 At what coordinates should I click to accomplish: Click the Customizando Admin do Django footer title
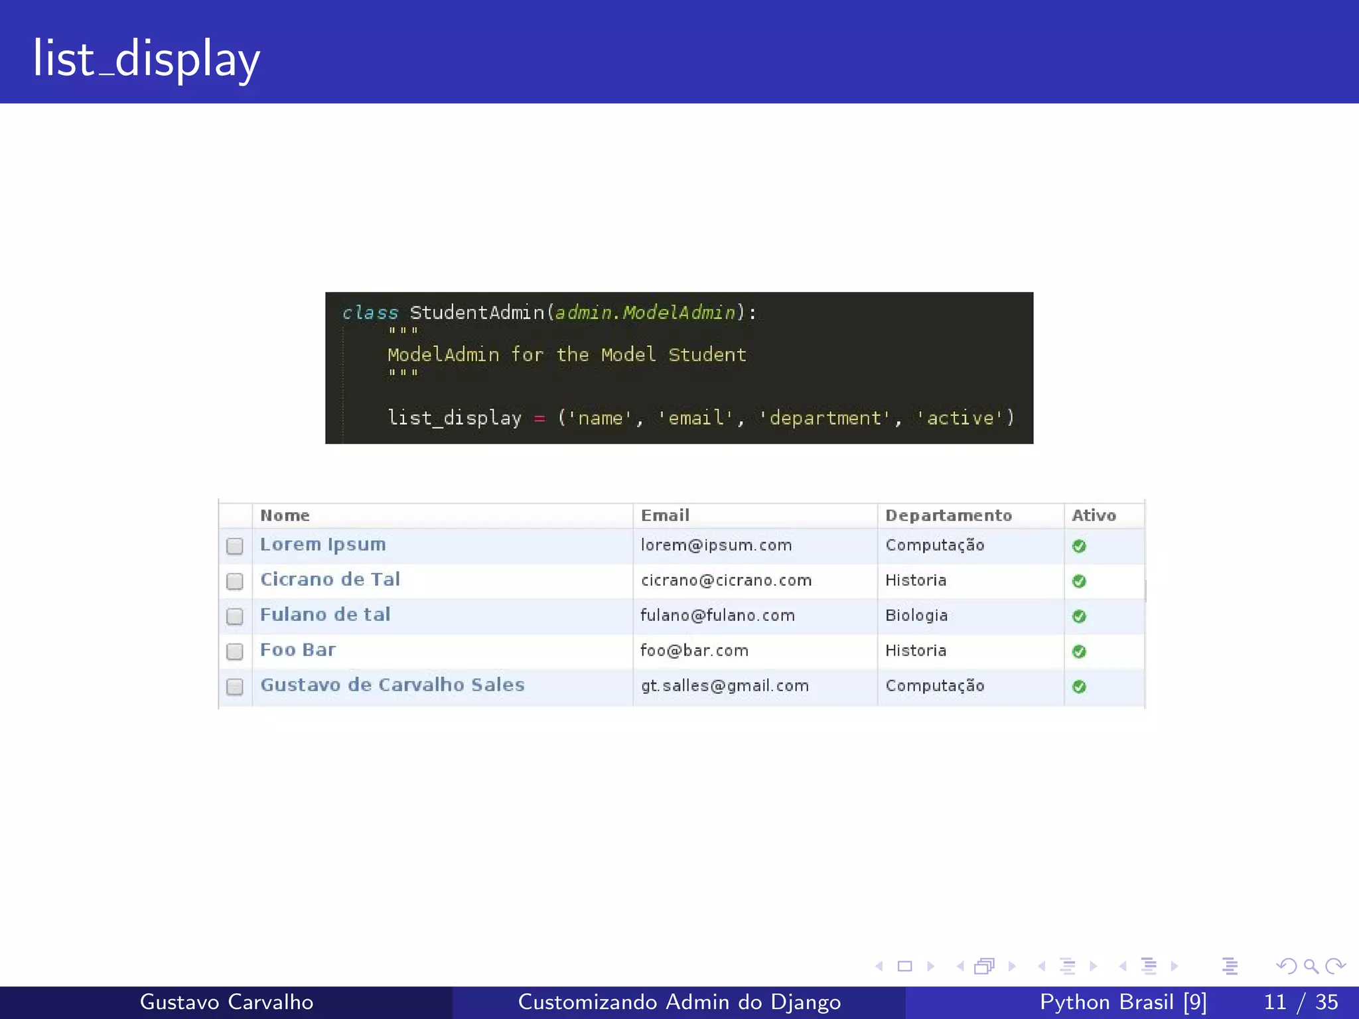pyautogui.click(x=679, y=1002)
